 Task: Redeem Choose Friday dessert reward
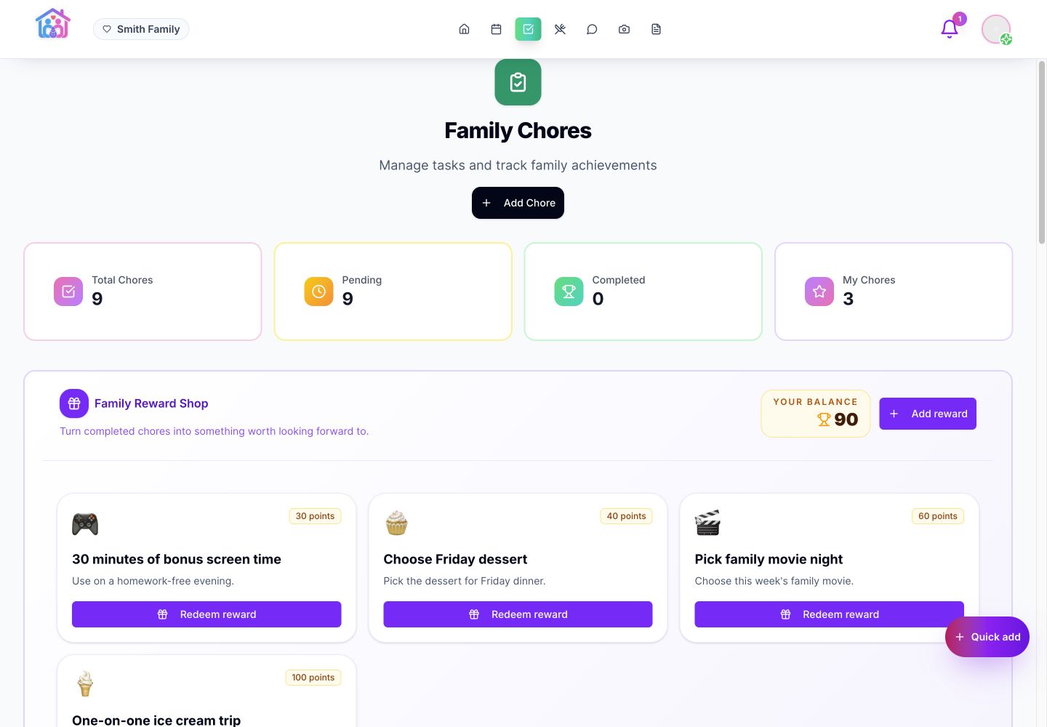(518, 614)
